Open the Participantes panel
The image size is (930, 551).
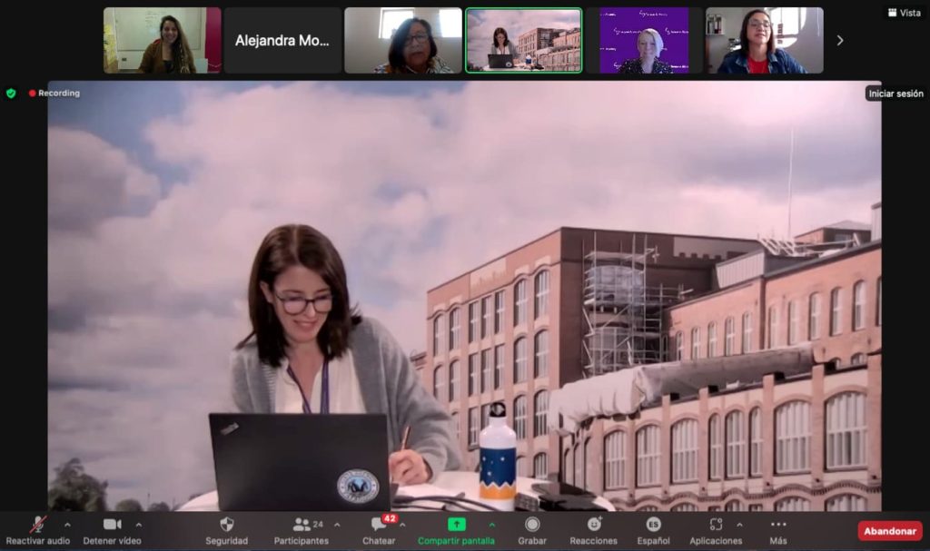pos(302,525)
